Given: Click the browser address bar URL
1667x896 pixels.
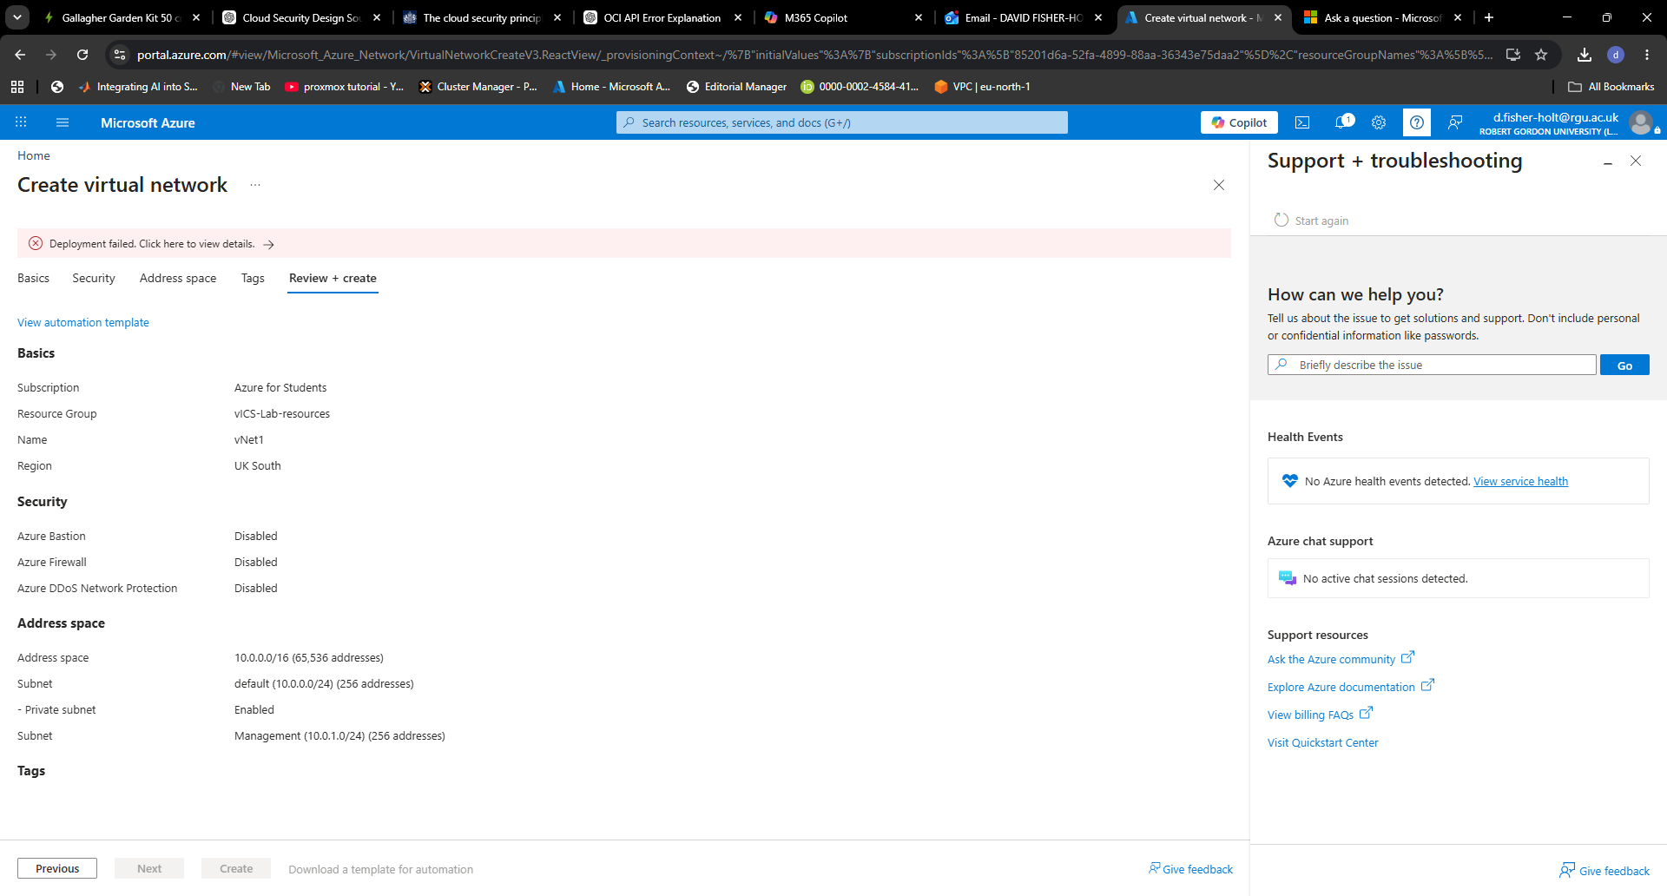Looking at the screenshot, I should [x=814, y=55].
